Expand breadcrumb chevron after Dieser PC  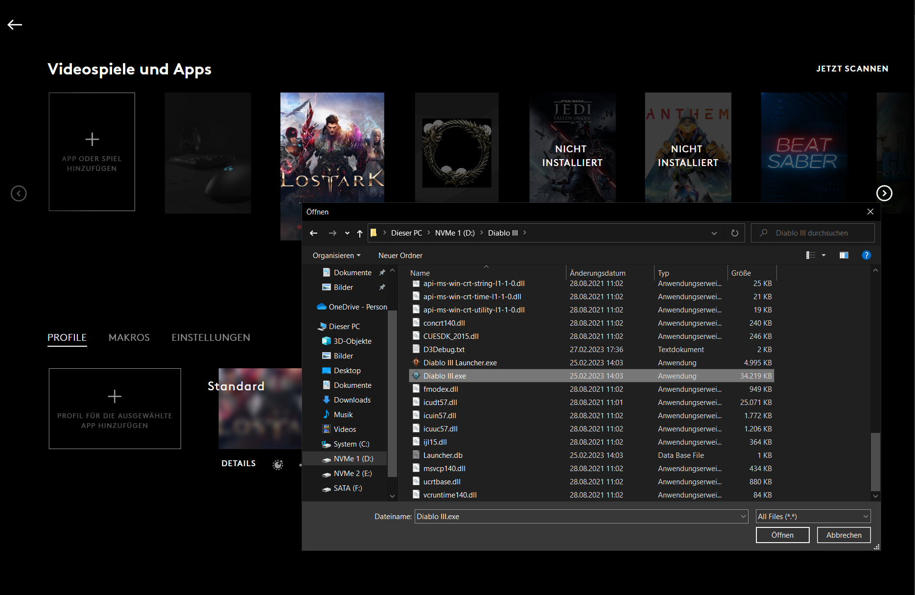[x=428, y=233]
